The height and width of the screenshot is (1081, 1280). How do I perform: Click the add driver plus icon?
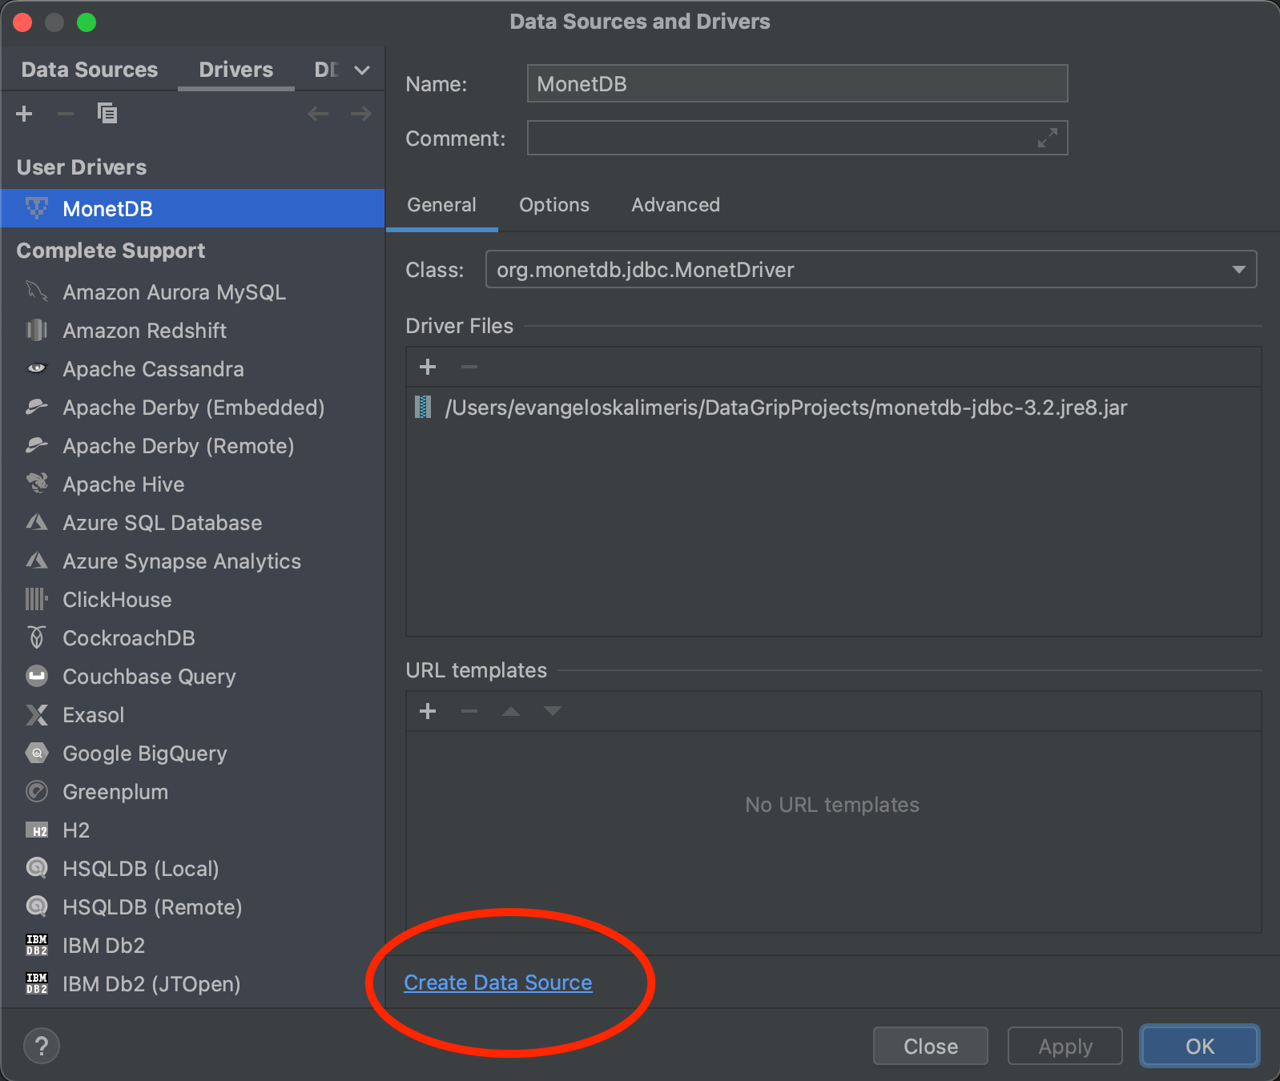point(24,114)
